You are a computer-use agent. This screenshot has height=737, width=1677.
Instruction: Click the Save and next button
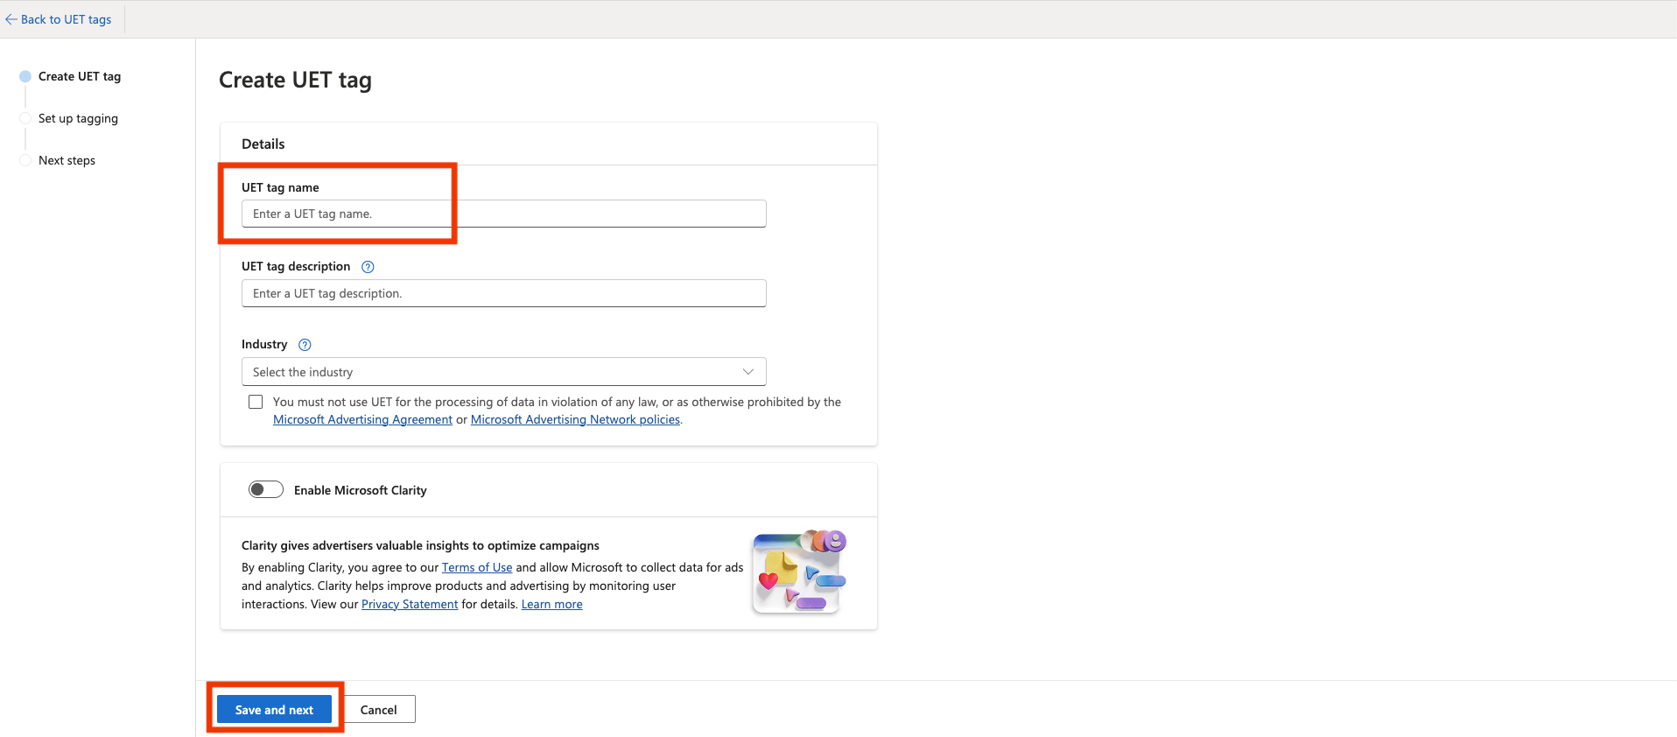click(274, 710)
